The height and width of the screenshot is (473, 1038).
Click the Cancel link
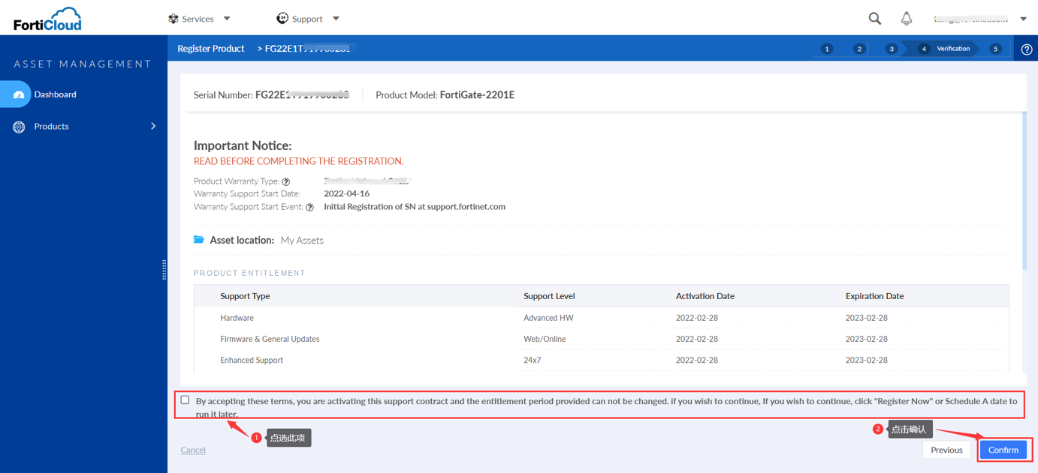(193, 450)
